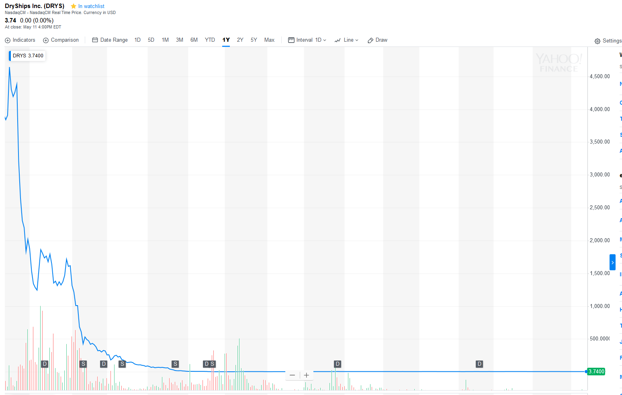Add a Comparison symbol

[61, 40]
